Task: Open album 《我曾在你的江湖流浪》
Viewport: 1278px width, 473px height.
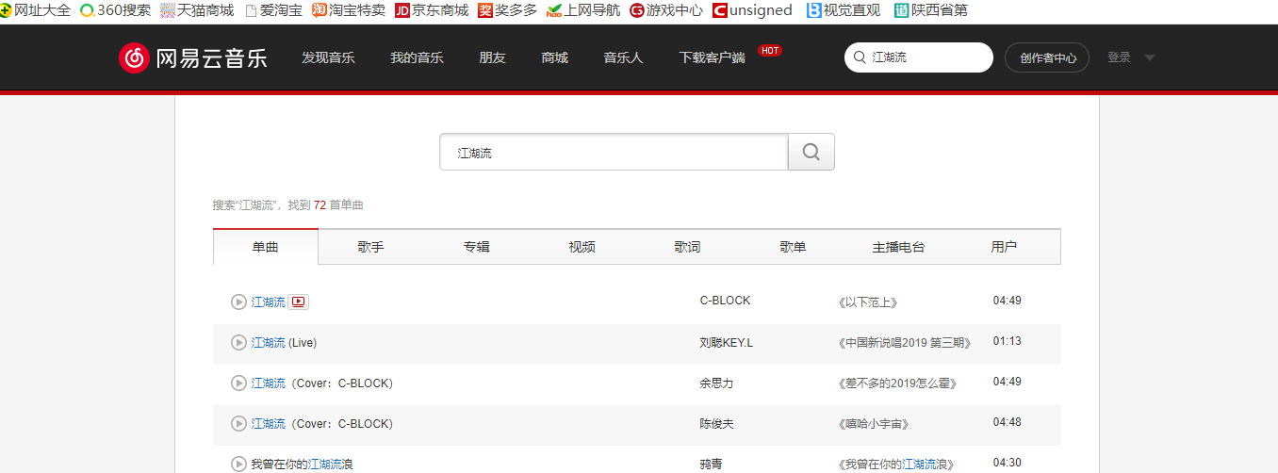Action: (896, 464)
